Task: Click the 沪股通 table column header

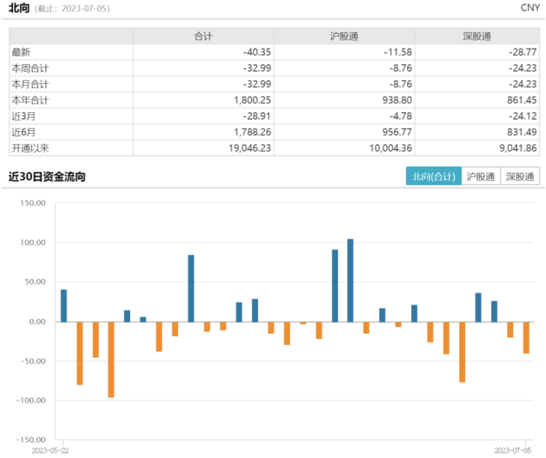Action: 344,36
